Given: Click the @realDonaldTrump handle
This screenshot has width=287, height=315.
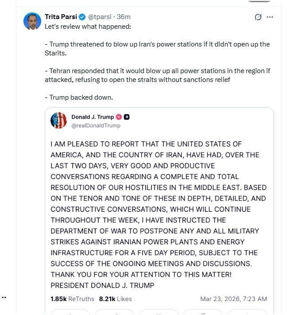Looking at the screenshot, I should tap(96, 125).
